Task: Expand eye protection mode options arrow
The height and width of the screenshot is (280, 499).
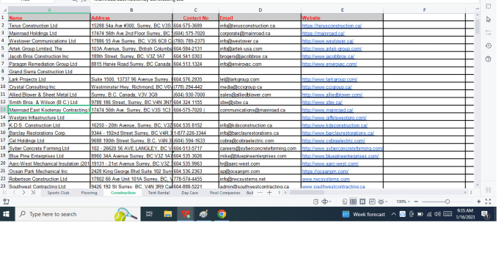Action: pos(386,202)
